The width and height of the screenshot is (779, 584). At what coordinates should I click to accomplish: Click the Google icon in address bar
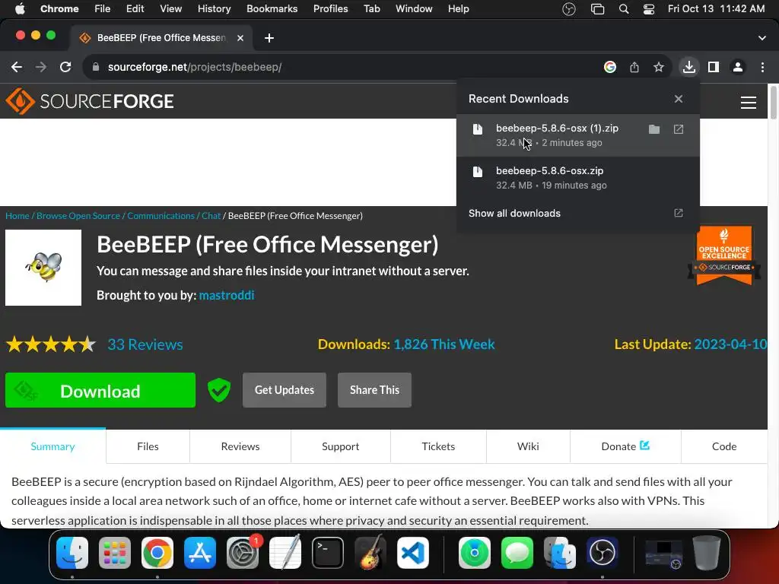[610, 67]
